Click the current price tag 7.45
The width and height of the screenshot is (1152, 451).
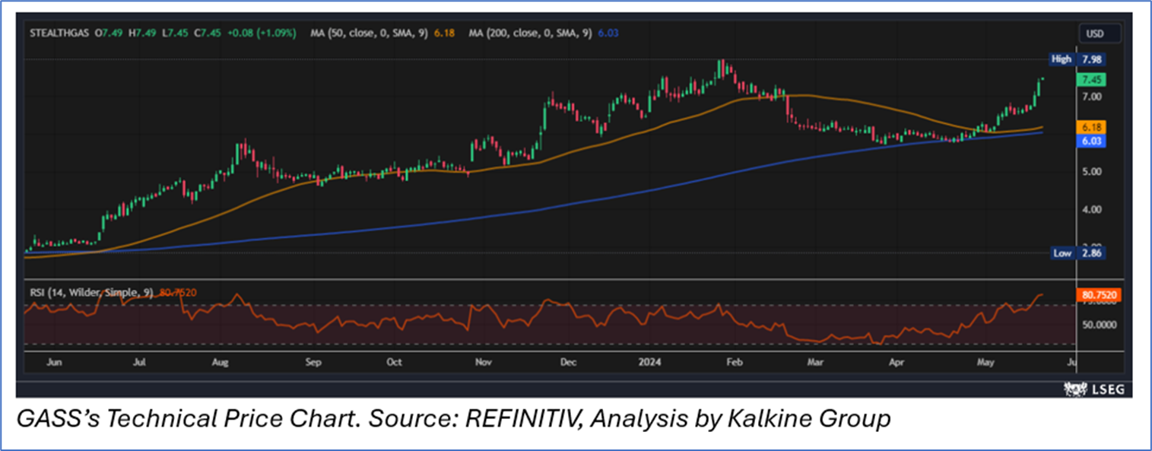(x=1090, y=80)
